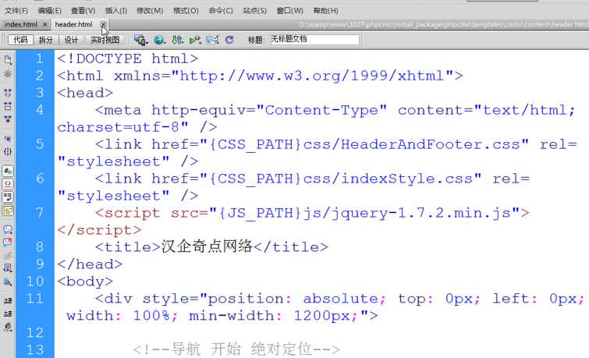Close the index.html tab
Screen dimensions: 589x358
[44, 24]
